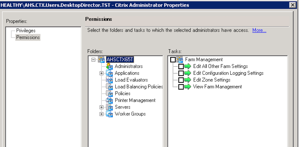This screenshot has height=147, width=300.
Task: Collapse the AHSCTX65T tree node
Action: point(93,60)
